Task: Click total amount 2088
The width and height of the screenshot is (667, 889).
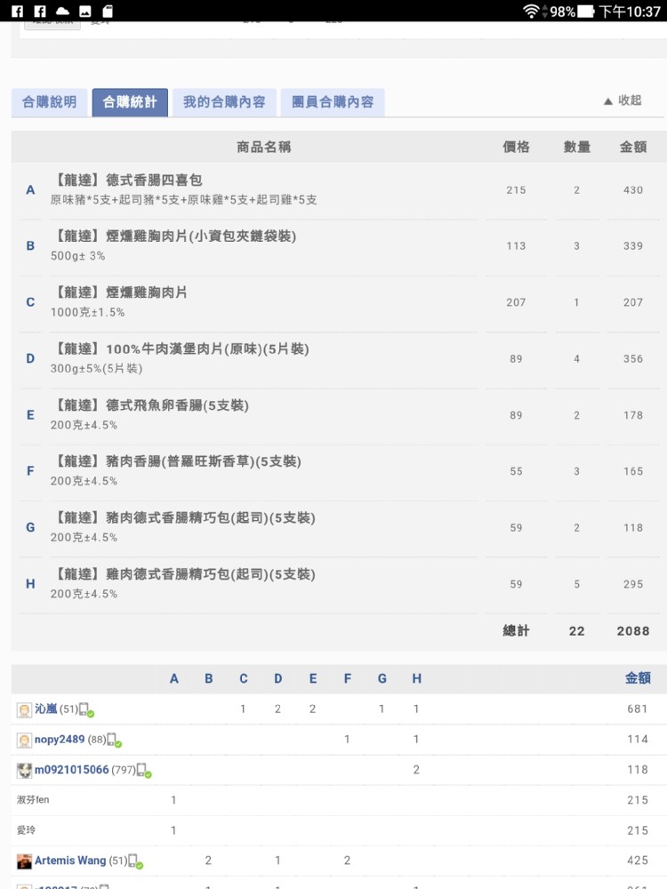Action: click(633, 631)
